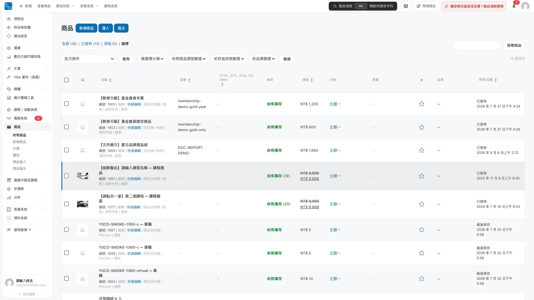Image resolution: width=534 pixels, height=300 pixels.
Task: Open the 商品匯出 sidebar submenu item
Action: (x=19, y=169)
